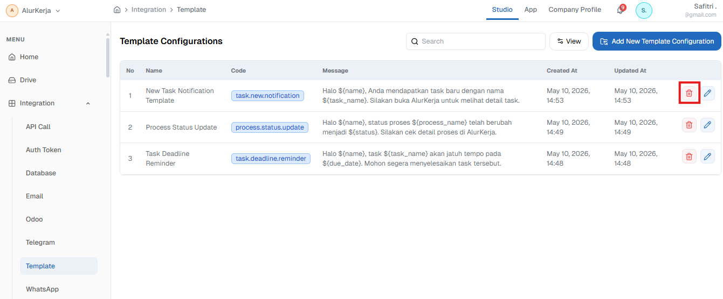Collapse the Integration menu chevron

(88, 103)
